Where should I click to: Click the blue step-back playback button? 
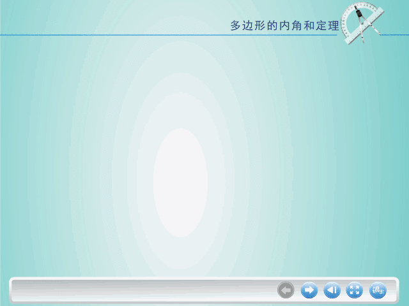(x=332, y=290)
